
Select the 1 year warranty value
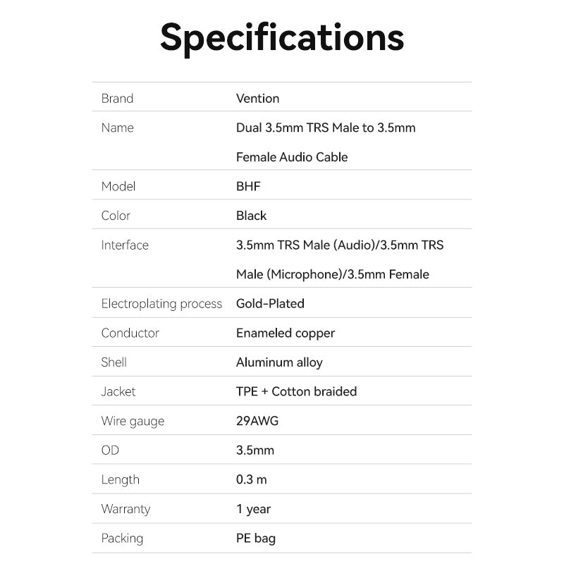(x=254, y=509)
